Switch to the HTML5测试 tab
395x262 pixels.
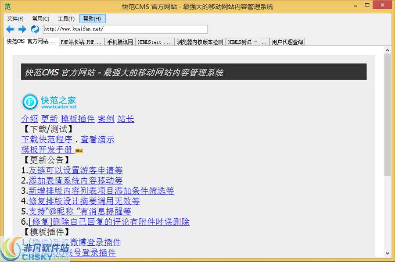point(248,42)
